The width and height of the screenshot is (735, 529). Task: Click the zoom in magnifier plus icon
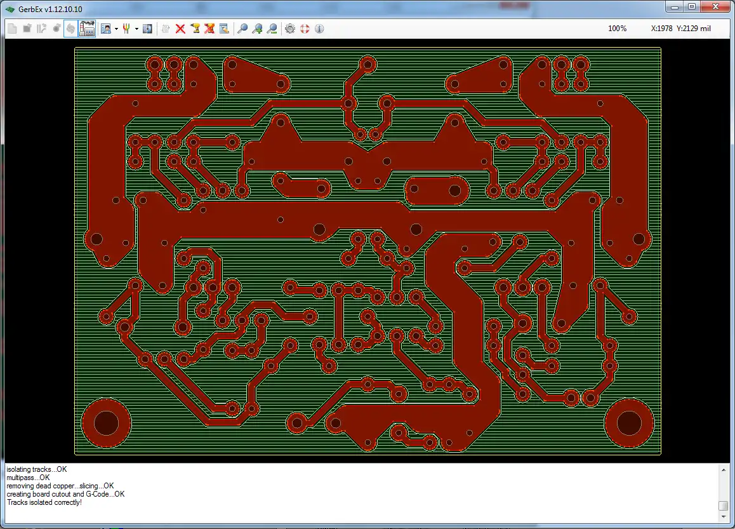257,29
